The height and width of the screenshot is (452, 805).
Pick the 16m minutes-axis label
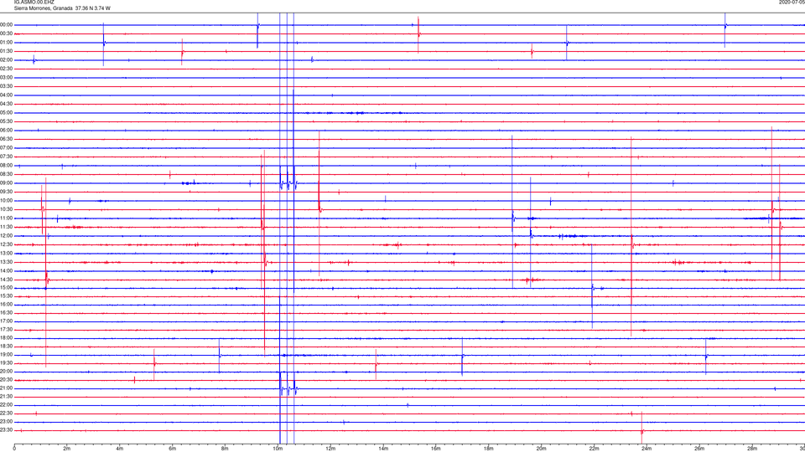pyautogui.click(x=435, y=449)
